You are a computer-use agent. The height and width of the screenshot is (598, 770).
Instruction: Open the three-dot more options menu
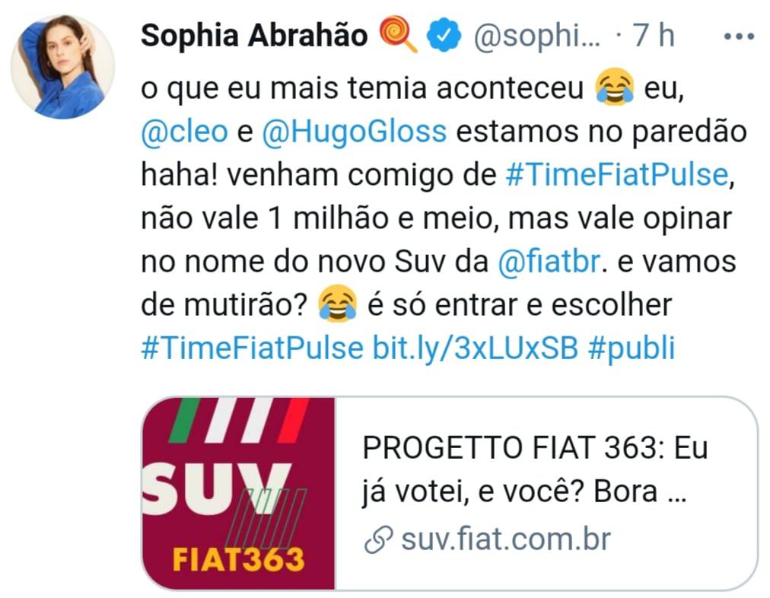click(x=739, y=37)
